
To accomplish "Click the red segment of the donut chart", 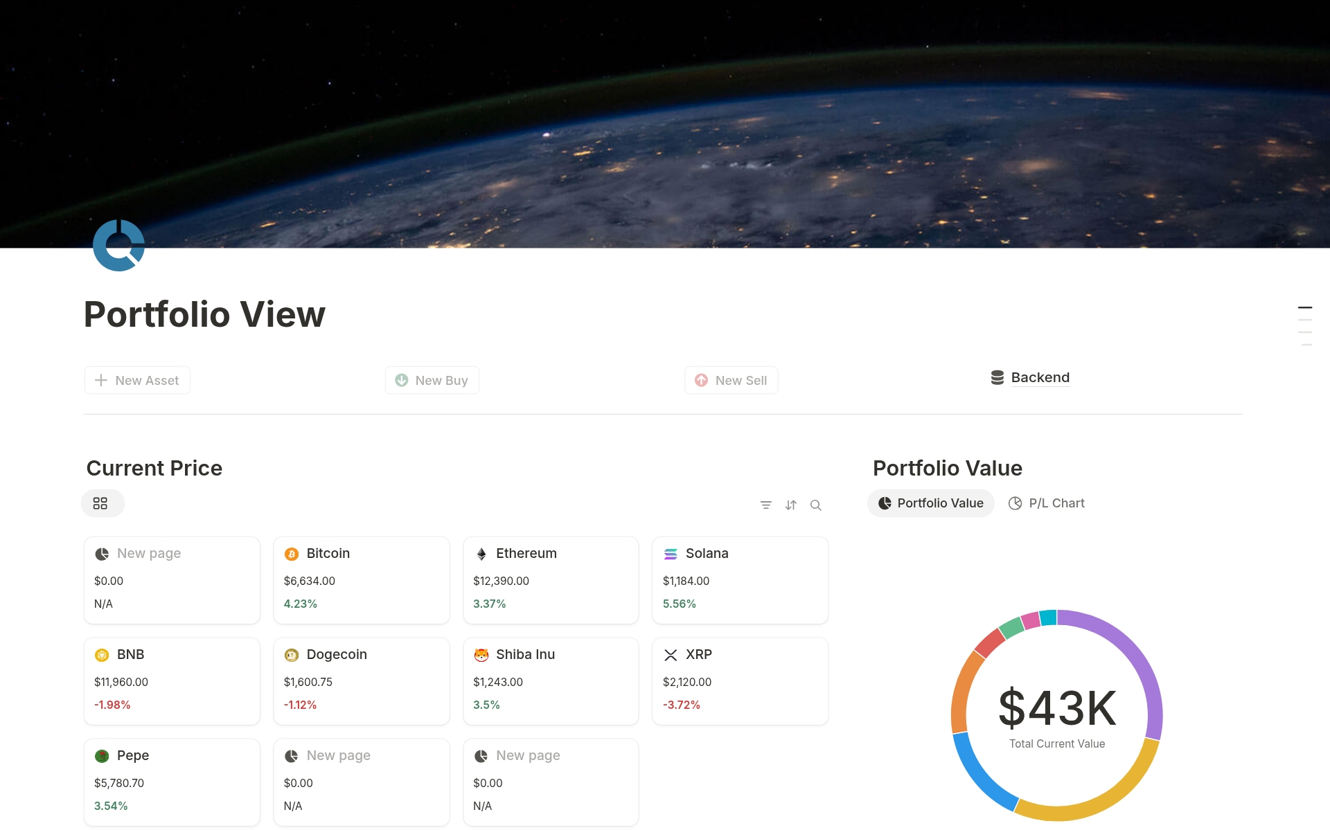I will (989, 643).
